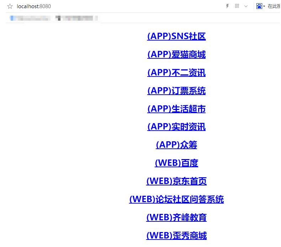This screenshot has width=281, height=247.
Task: Click the lightning speed-mode icon
Action: click(227, 6)
